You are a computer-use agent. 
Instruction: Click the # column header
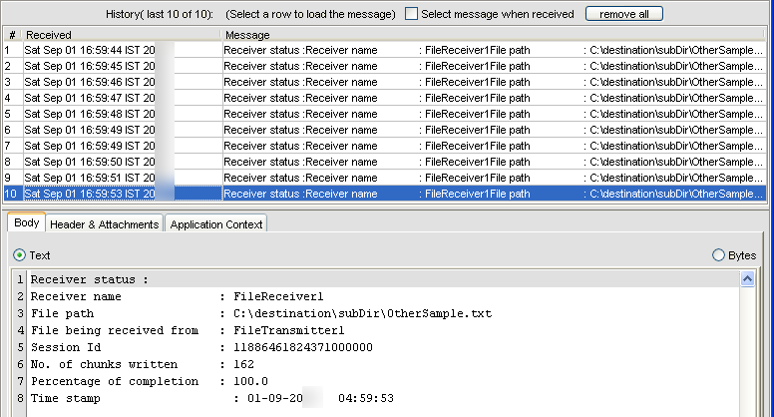click(12, 35)
